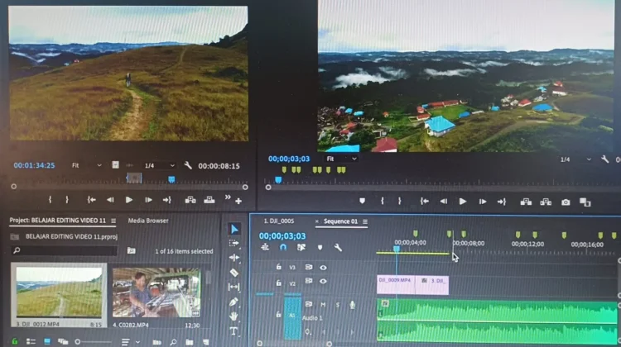621x347 pixels.
Task: Open Program monitor 1/4 resolution dropdown
Action: [x=575, y=159]
